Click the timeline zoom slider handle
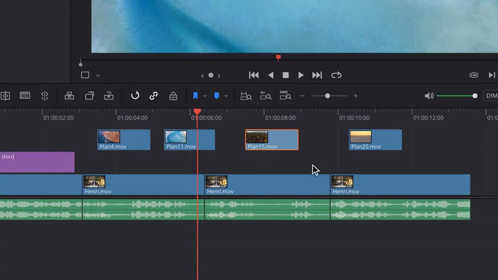This screenshot has width=498, height=280. (x=327, y=96)
